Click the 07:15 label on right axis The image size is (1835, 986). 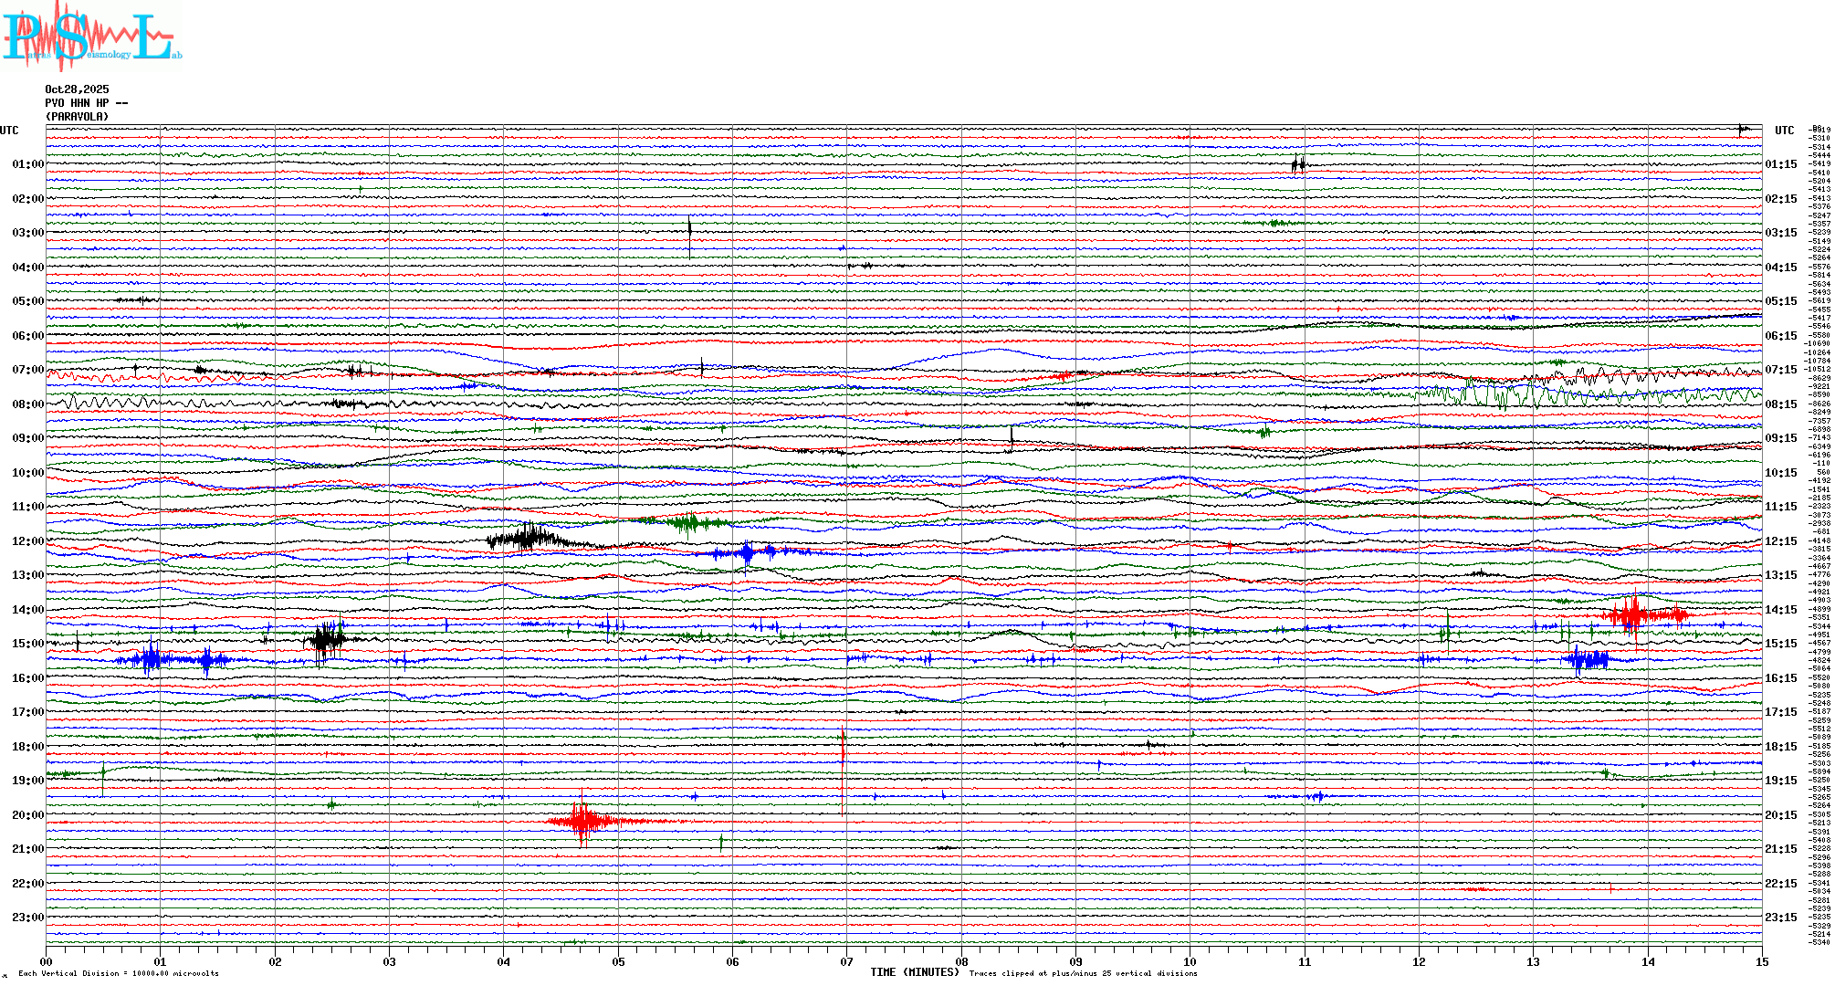coord(1780,370)
